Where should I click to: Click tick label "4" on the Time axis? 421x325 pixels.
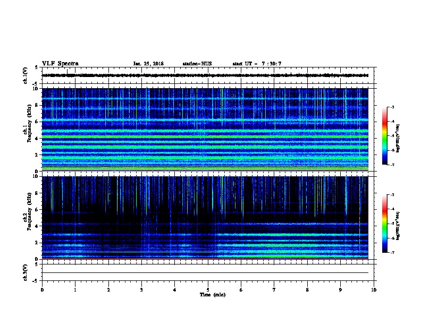tap(175, 290)
